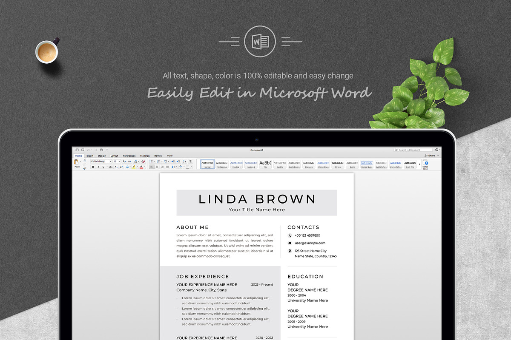Open the Quick Access customize dropdown
Viewport: 511px width, 340px height.
[107, 150]
